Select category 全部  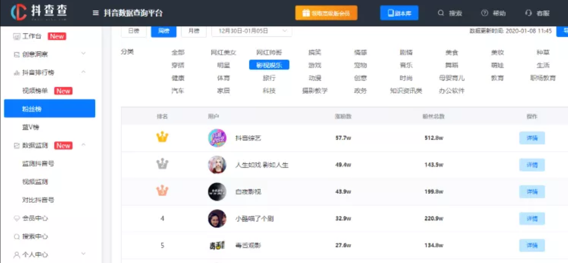tap(178, 52)
